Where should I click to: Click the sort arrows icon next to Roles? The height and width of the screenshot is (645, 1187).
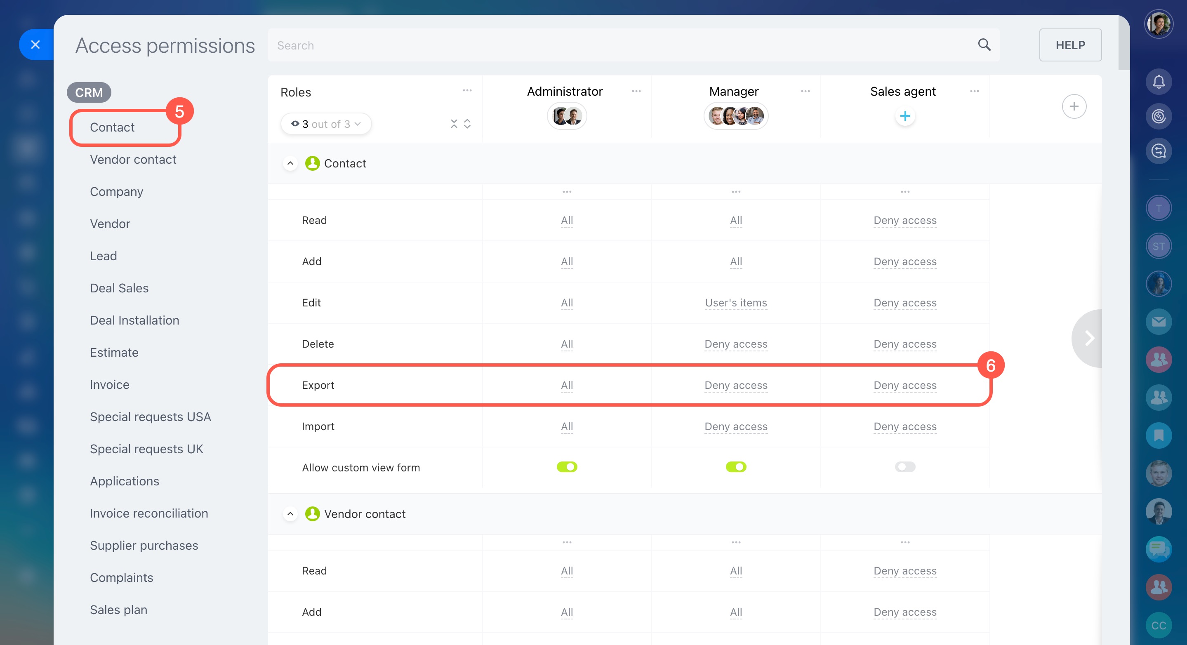click(x=467, y=123)
